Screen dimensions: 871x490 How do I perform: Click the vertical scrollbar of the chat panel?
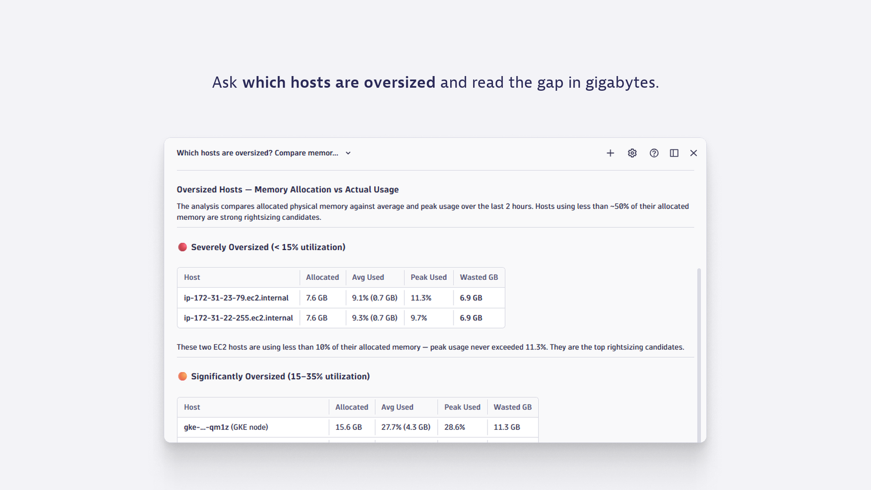[699, 354]
